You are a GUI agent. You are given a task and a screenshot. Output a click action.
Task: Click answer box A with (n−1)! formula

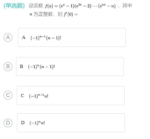72,37
